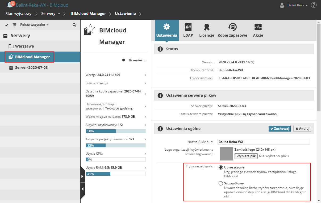This screenshot has height=203, width=321.
Task: Click the Balint-Reka-WX - BIMcloud title
Action: pyautogui.click(x=42, y=5)
